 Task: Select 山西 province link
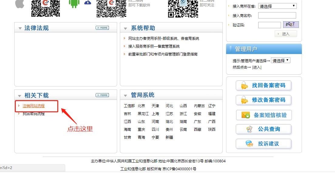[183, 106]
